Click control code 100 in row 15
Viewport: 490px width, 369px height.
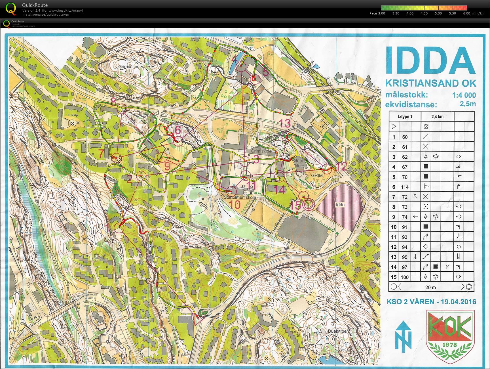[405, 277]
